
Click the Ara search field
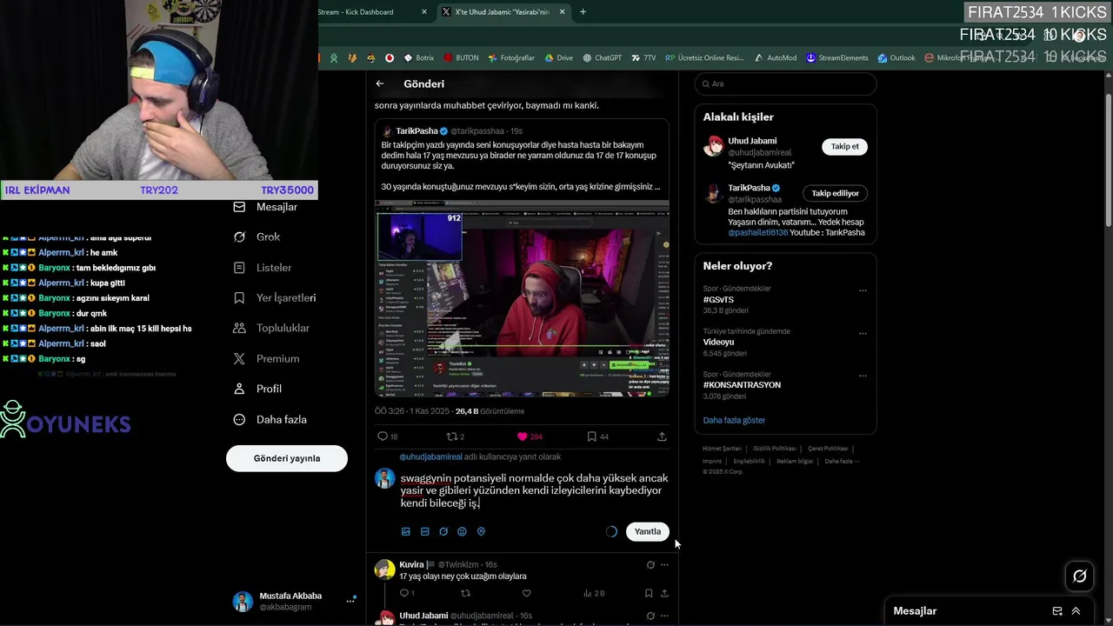(x=785, y=83)
